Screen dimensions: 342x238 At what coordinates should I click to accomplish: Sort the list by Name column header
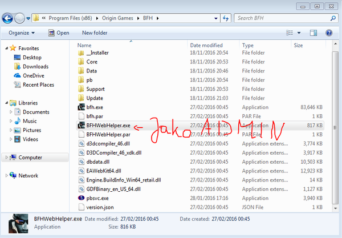(x=84, y=45)
